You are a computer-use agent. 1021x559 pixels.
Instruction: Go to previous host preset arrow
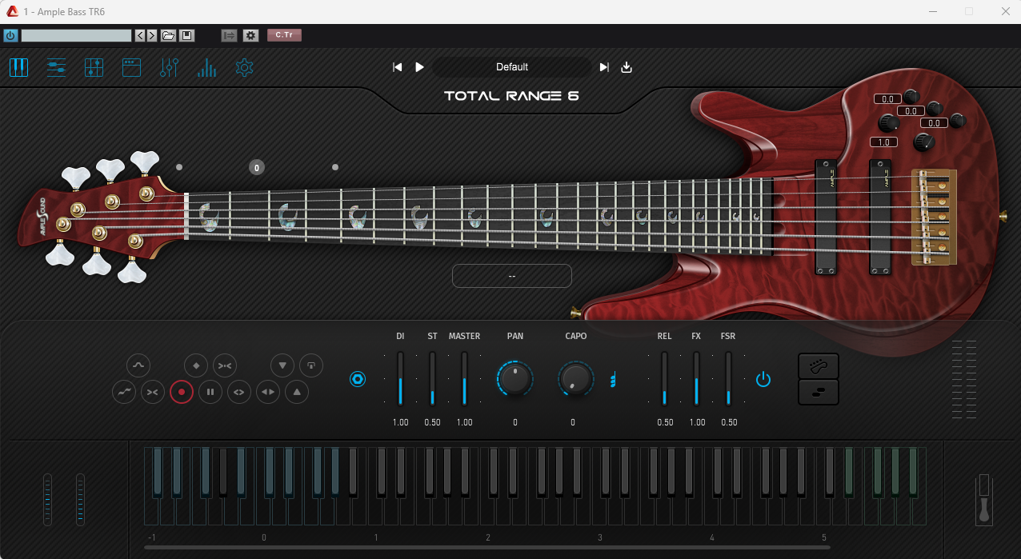click(x=140, y=35)
